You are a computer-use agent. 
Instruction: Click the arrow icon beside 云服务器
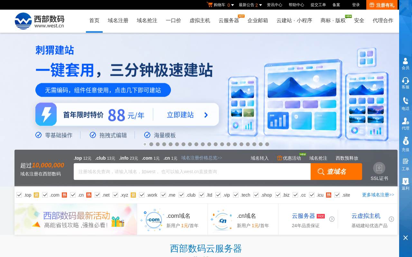pyautogui.click(x=332, y=219)
